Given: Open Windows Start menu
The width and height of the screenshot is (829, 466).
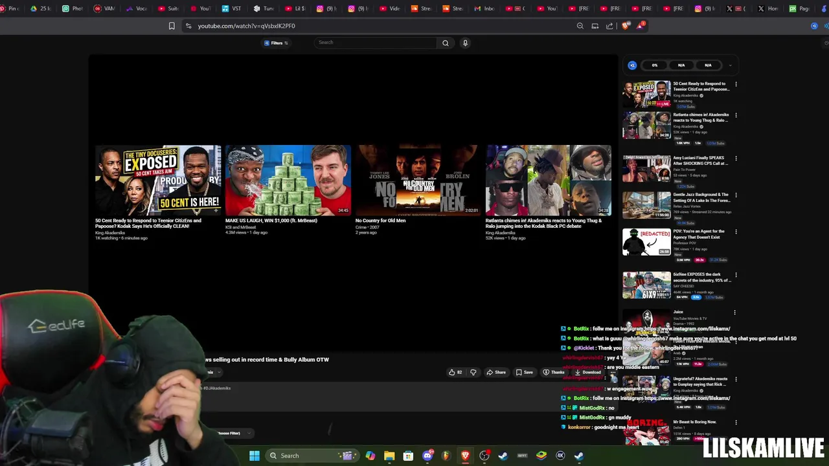Looking at the screenshot, I should pos(255,456).
